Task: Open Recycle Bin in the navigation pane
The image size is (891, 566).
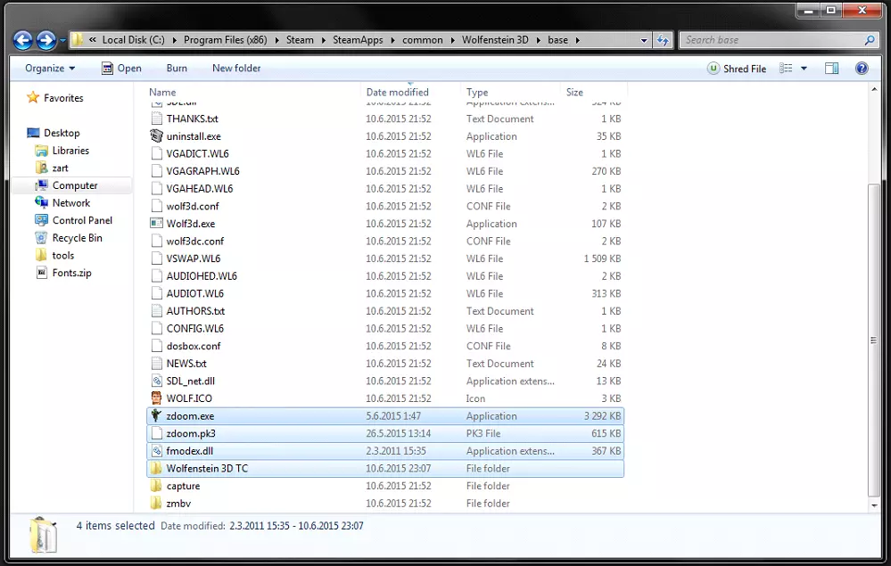Action: pos(68,238)
